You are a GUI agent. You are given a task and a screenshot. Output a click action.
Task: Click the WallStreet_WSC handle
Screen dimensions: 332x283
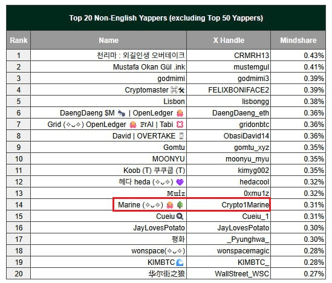click(242, 274)
